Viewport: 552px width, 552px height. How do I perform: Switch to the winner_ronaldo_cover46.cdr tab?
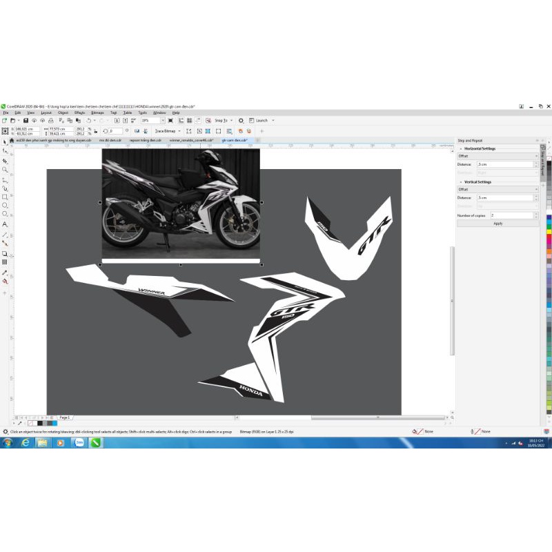[x=191, y=140]
